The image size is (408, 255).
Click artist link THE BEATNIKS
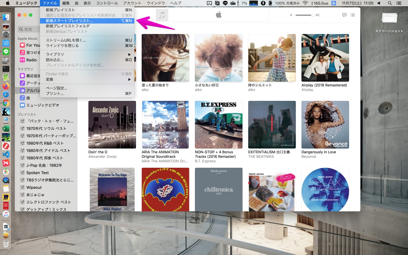(x=261, y=157)
